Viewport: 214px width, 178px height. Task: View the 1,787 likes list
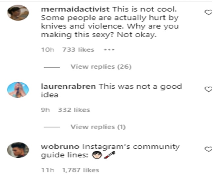point(81,170)
